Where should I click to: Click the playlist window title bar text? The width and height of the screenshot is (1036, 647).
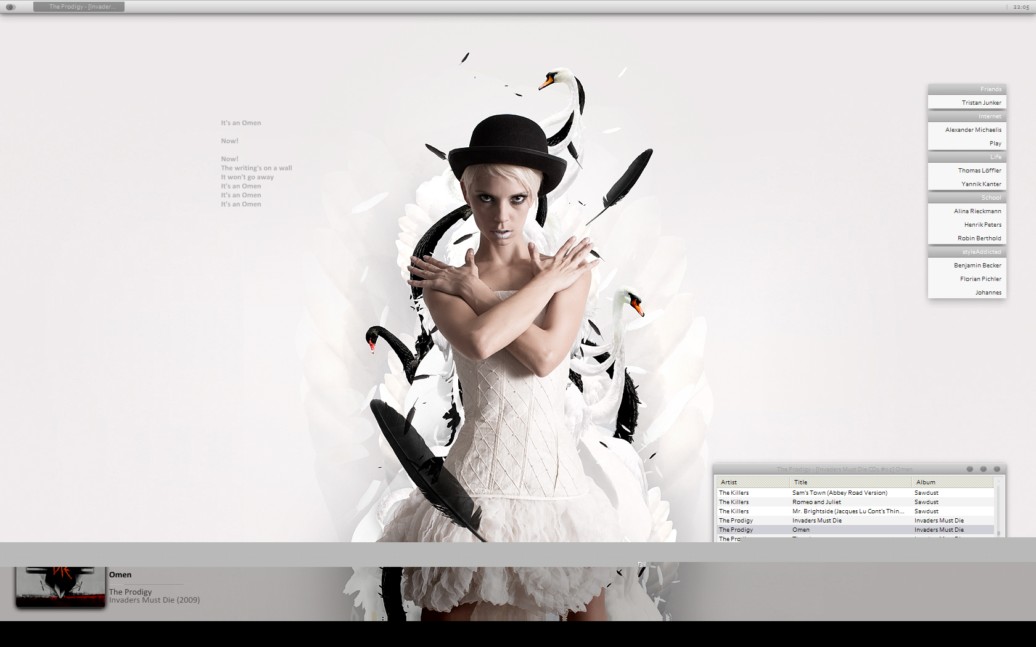[x=845, y=470]
